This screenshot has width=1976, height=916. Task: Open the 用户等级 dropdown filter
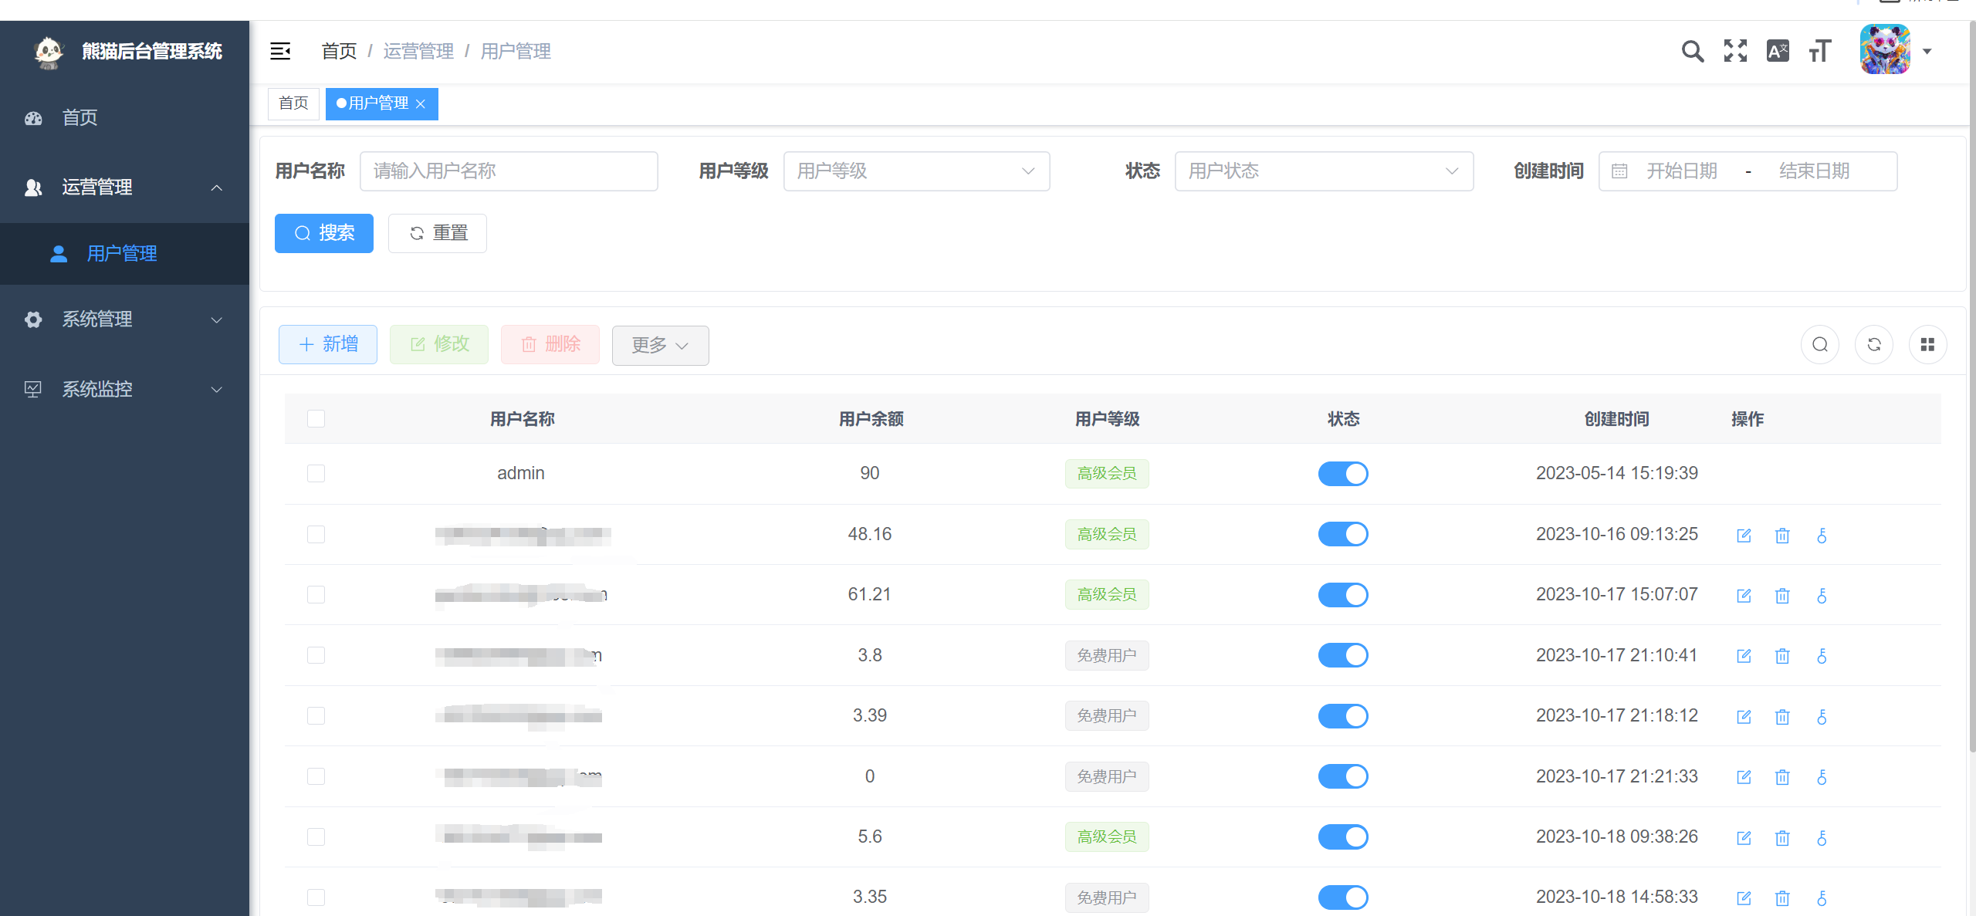click(x=916, y=171)
